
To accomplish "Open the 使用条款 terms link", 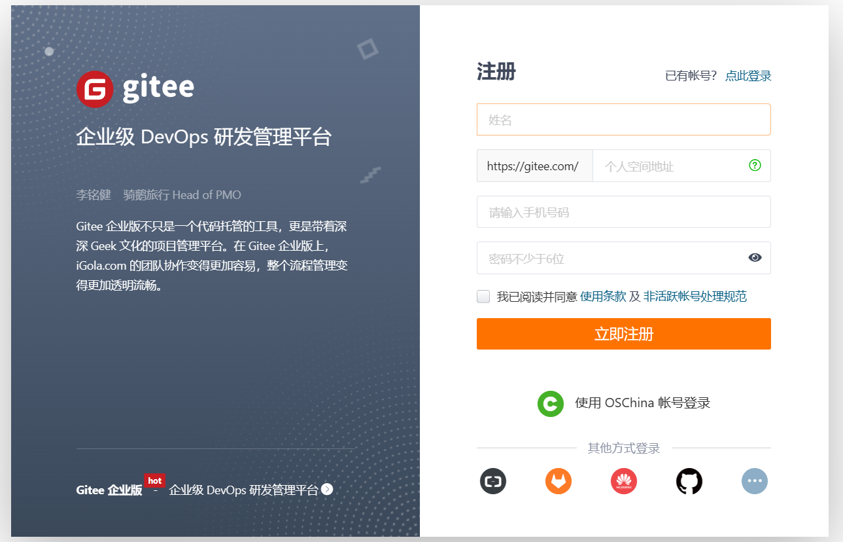I will (603, 297).
